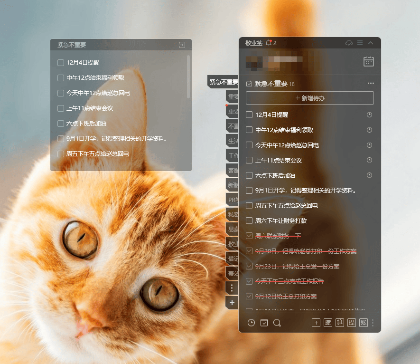Switch to PR category tab
Image resolution: width=420 pixels, height=364 pixels.
click(x=233, y=200)
